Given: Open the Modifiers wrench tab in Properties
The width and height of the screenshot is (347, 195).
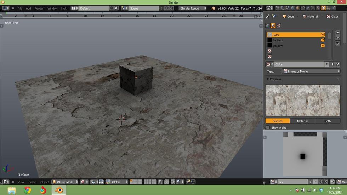Looking at the screenshot, I should (x=307, y=8).
